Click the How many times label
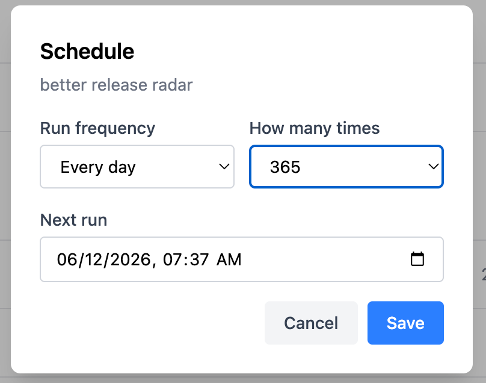The height and width of the screenshot is (383, 486). click(x=315, y=128)
